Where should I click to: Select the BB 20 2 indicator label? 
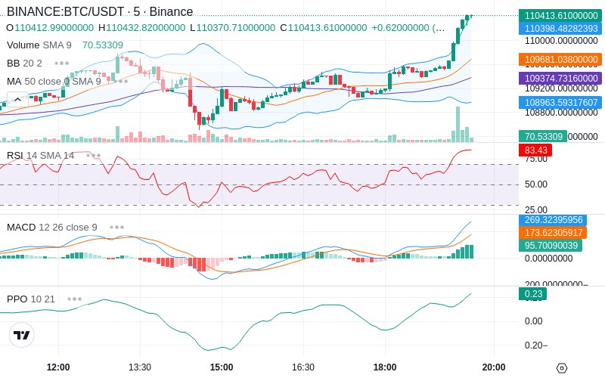pyautogui.click(x=24, y=63)
